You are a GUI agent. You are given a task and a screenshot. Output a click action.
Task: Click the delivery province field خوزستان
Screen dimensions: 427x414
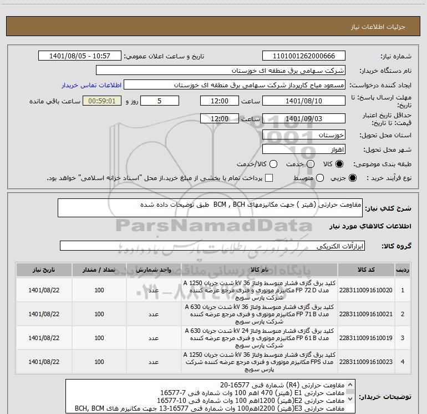pyautogui.click(x=303, y=135)
